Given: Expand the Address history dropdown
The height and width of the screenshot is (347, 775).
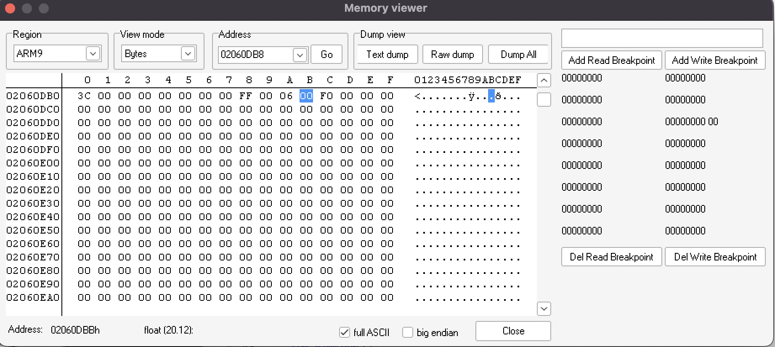Looking at the screenshot, I should coord(300,55).
